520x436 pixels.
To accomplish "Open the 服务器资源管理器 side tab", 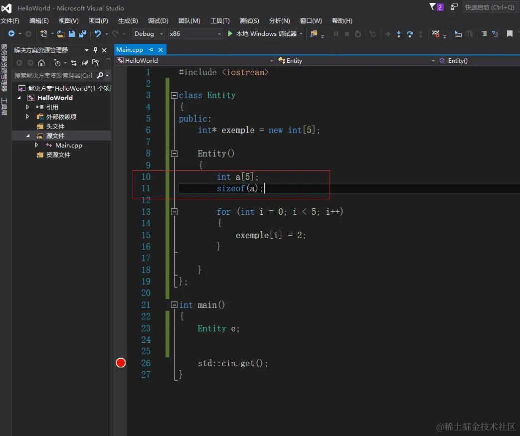I will 4,68.
